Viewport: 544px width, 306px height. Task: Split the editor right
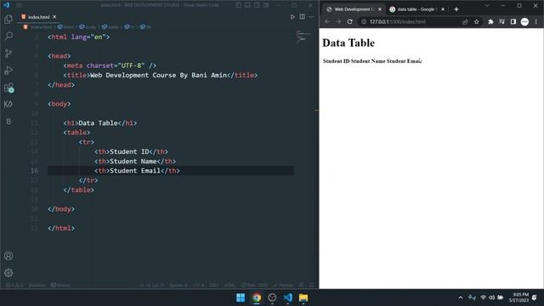pyautogui.click(x=303, y=17)
